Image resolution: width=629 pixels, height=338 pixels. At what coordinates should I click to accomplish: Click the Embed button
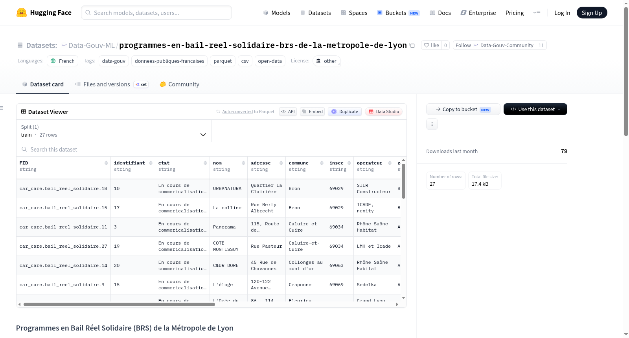312,111
